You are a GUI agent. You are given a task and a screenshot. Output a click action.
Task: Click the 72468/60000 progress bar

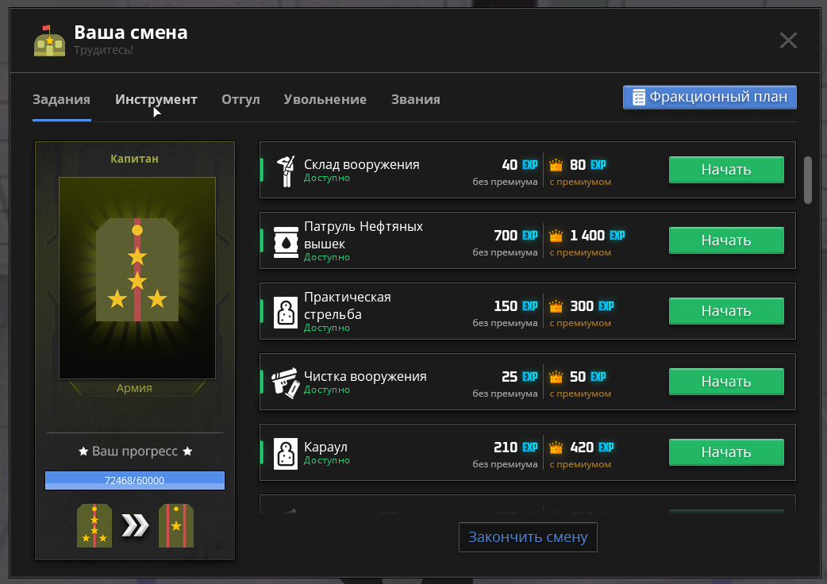pos(135,480)
